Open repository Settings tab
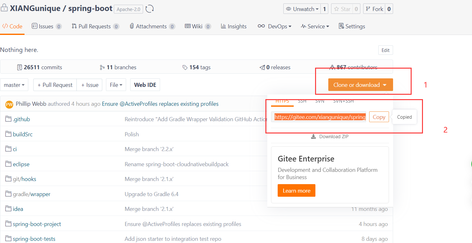 point(352,26)
